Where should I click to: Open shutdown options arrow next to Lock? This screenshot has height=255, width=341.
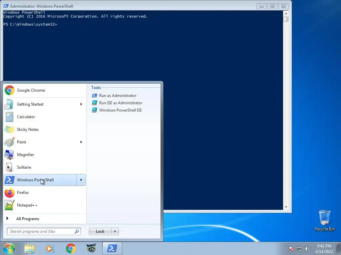(115, 231)
